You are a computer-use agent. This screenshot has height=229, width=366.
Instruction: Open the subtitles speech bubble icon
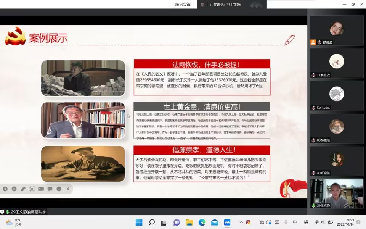pyautogui.click(x=50, y=189)
